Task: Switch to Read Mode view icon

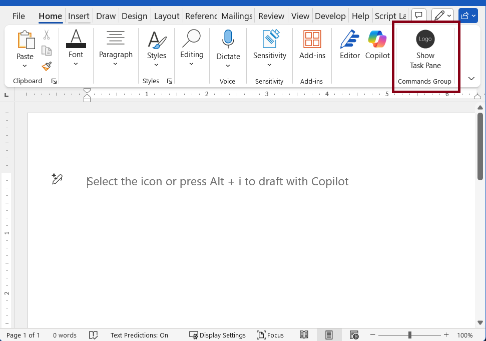Action: pyautogui.click(x=304, y=335)
